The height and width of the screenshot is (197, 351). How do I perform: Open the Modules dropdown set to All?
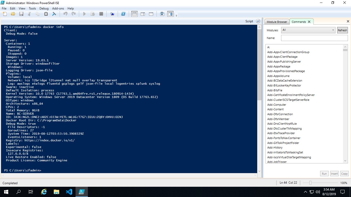[x=308, y=30]
